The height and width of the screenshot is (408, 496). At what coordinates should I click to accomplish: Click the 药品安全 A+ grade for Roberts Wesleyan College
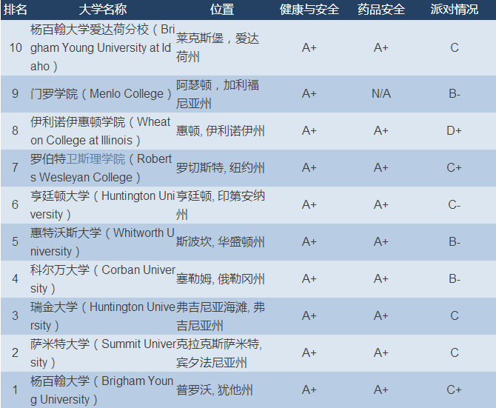click(381, 168)
